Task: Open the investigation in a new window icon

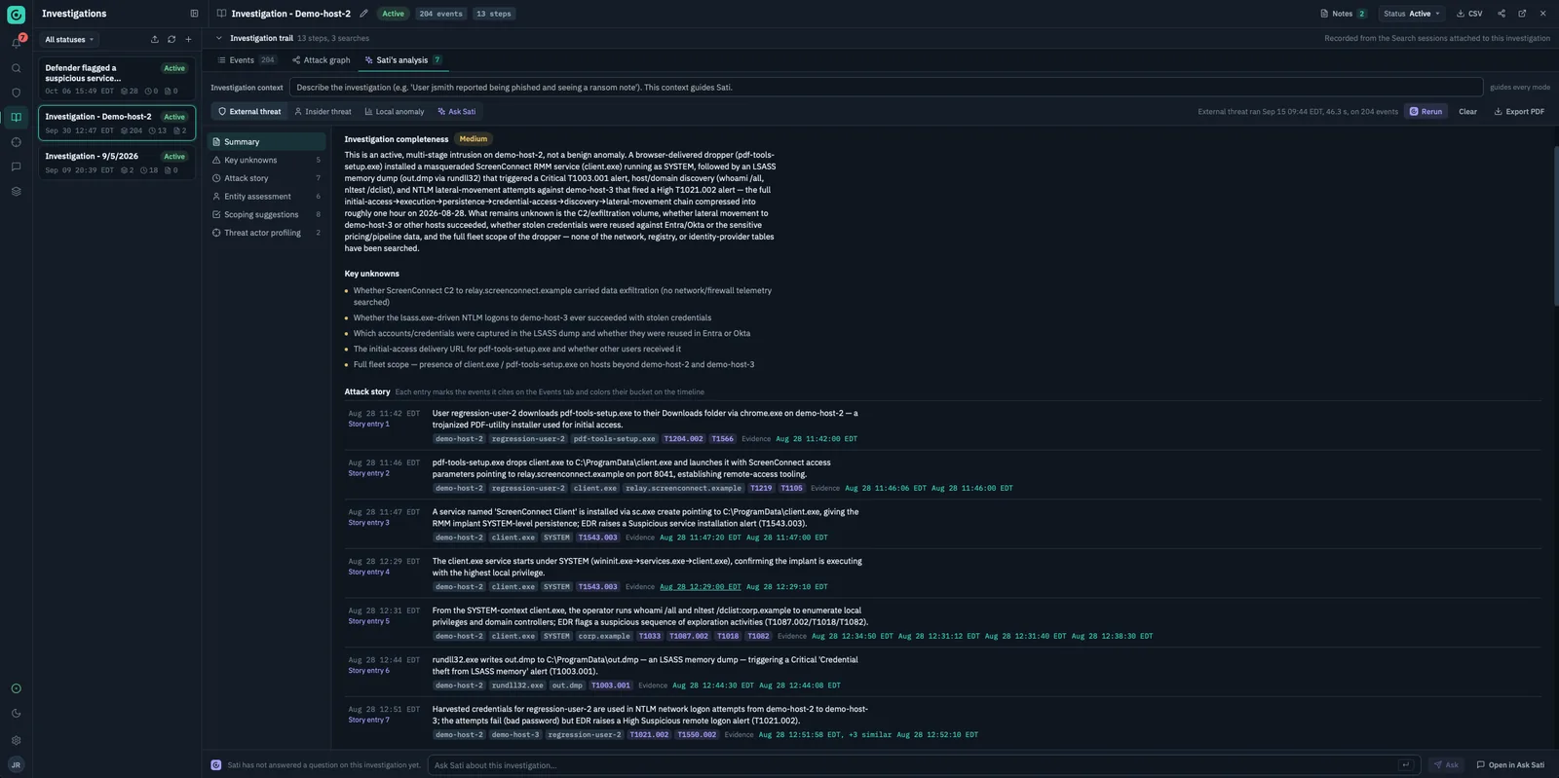Action: [x=1522, y=14]
